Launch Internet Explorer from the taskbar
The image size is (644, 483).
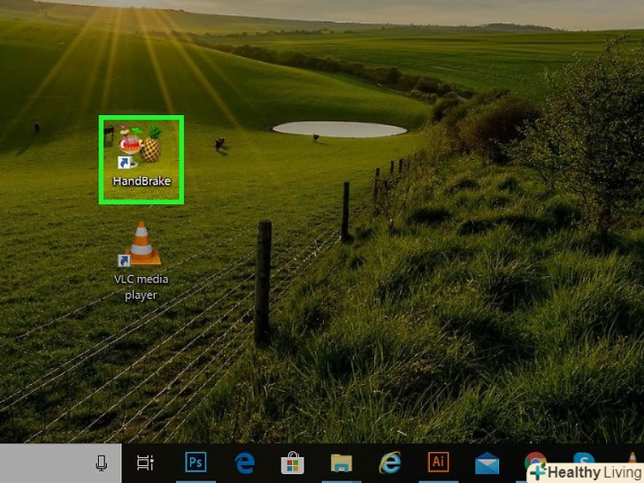point(389,463)
